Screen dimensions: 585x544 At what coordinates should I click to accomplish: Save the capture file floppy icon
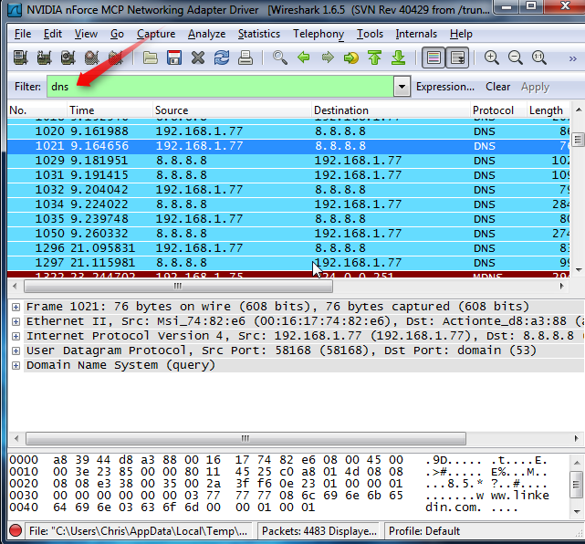click(x=174, y=58)
